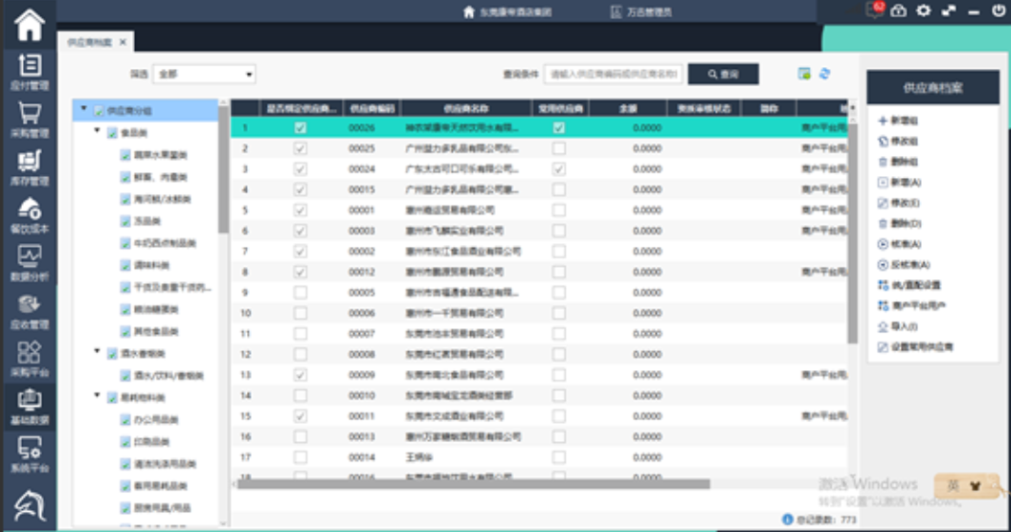Image resolution: width=1011 pixels, height=532 pixels.
Task: Open 库存管理 module icon
Action: tap(29, 166)
